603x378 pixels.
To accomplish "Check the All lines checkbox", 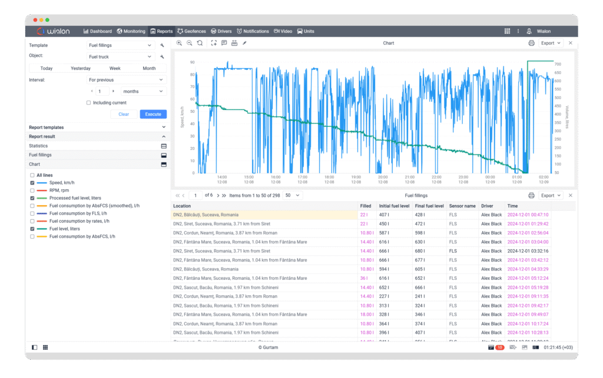I will pos(32,175).
